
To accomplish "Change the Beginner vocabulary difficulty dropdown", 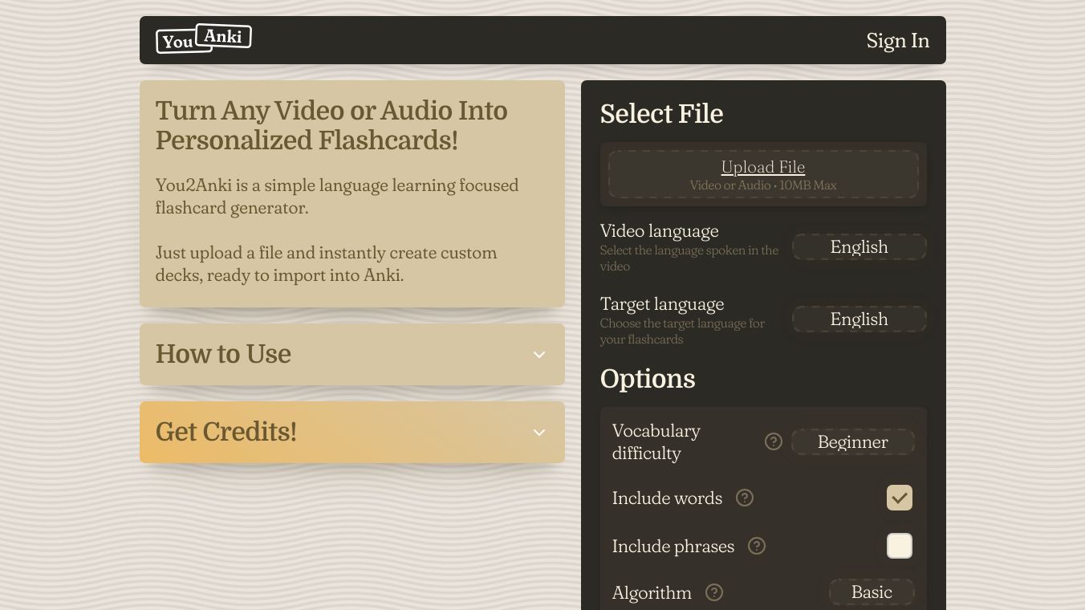I will click(x=852, y=442).
